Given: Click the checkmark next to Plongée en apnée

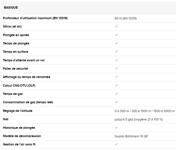Looking at the screenshot, I should [116, 35].
